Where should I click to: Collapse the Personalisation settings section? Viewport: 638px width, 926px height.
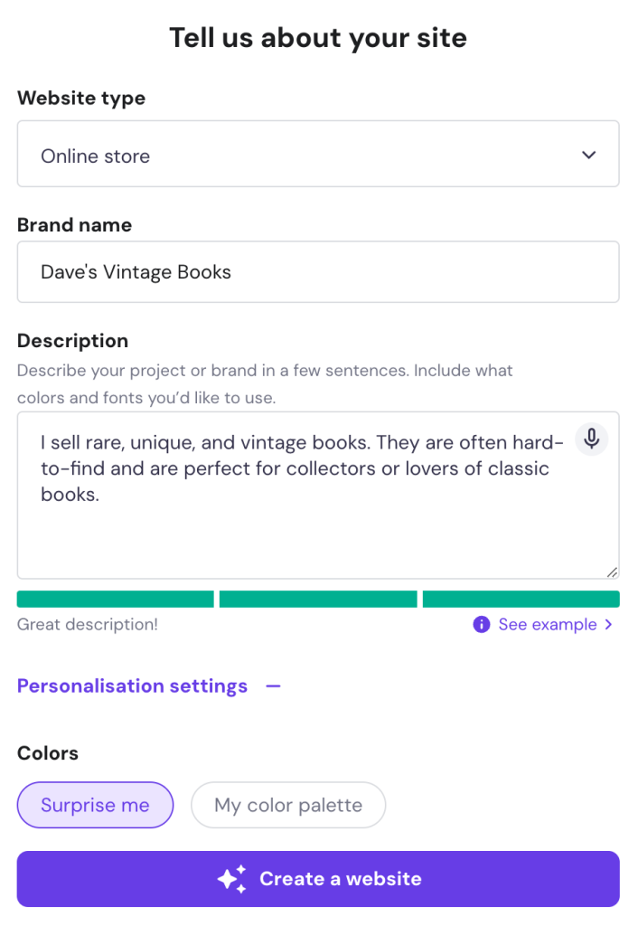(133, 686)
